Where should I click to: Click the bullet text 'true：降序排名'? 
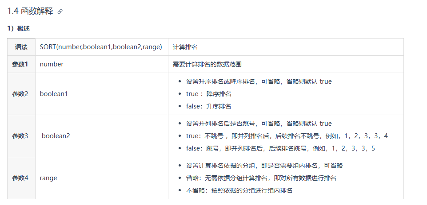pos(208,94)
